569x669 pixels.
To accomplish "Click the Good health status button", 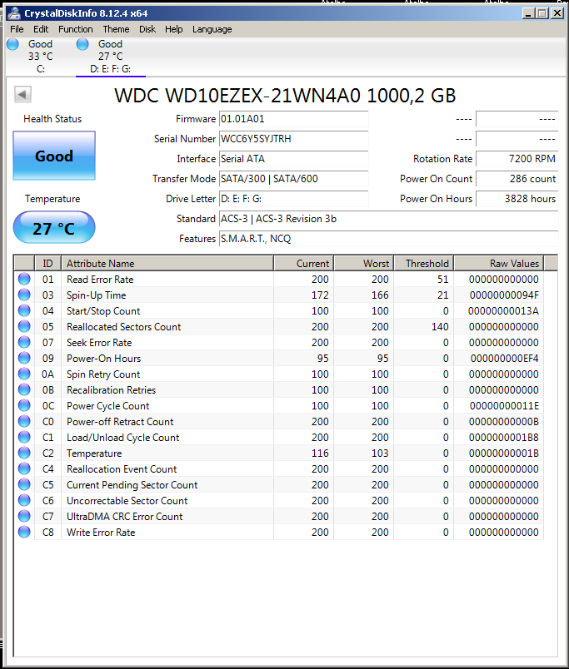I will coord(54,156).
